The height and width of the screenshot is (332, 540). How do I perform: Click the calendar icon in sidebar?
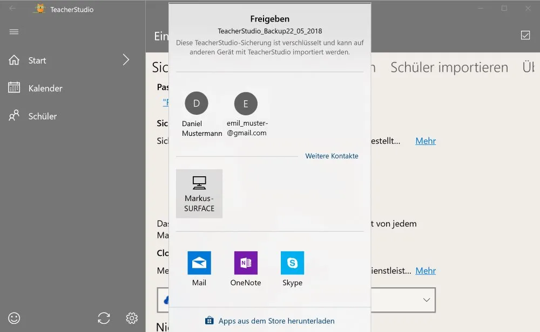(14, 87)
